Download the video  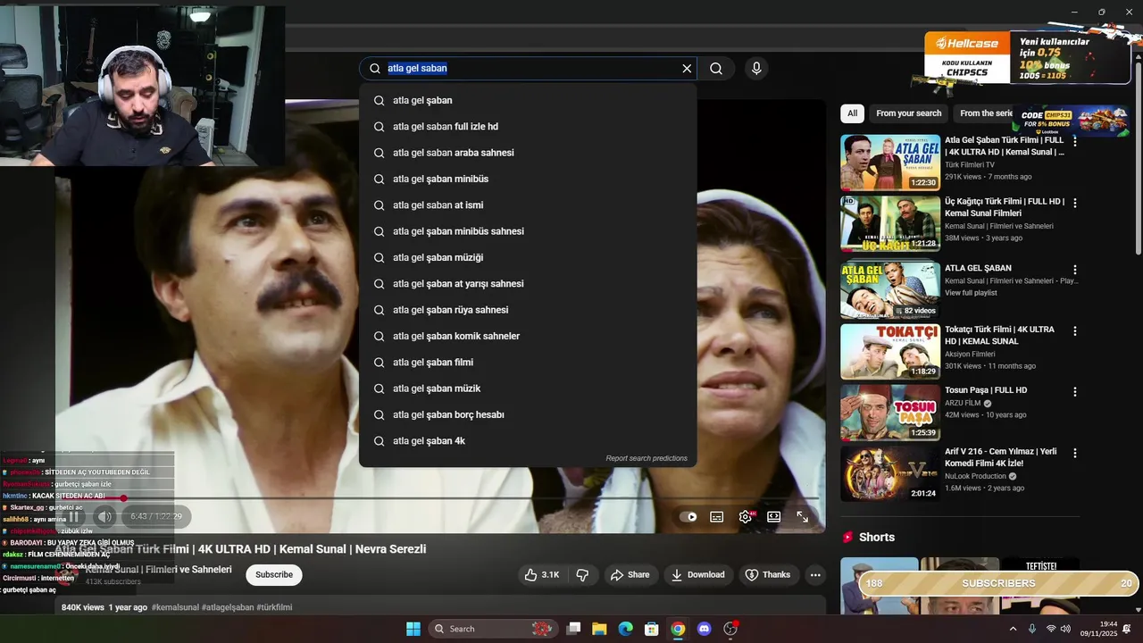[x=697, y=574]
